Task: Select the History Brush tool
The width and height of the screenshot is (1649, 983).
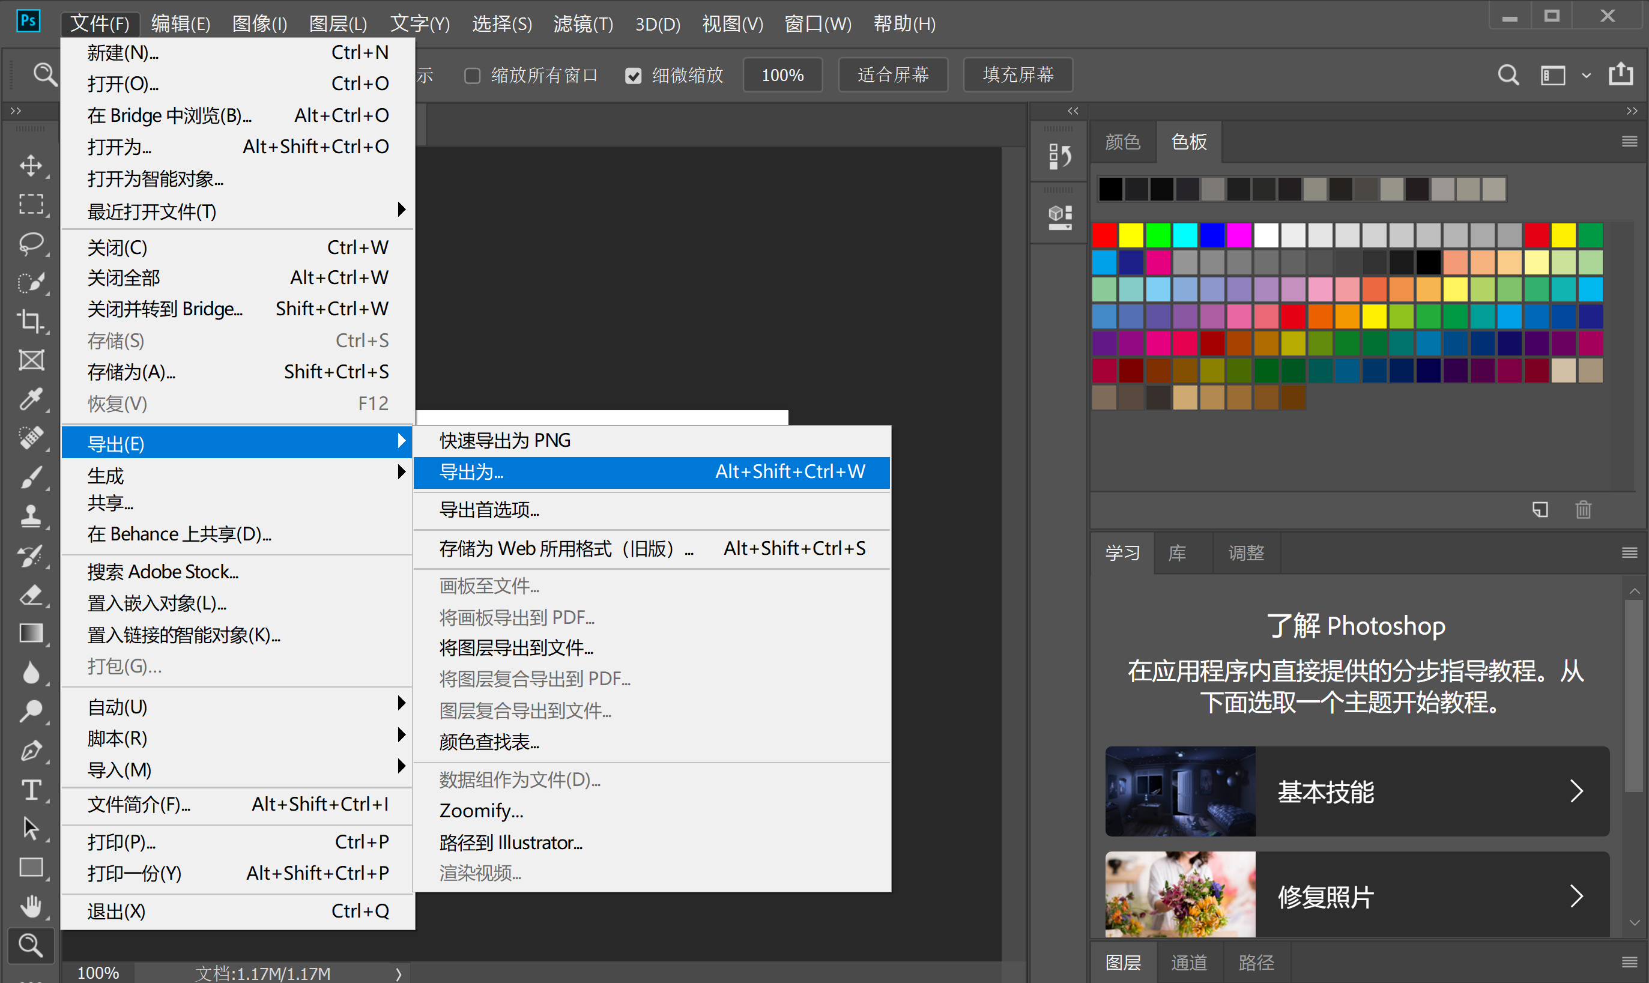Action: [31, 555]
